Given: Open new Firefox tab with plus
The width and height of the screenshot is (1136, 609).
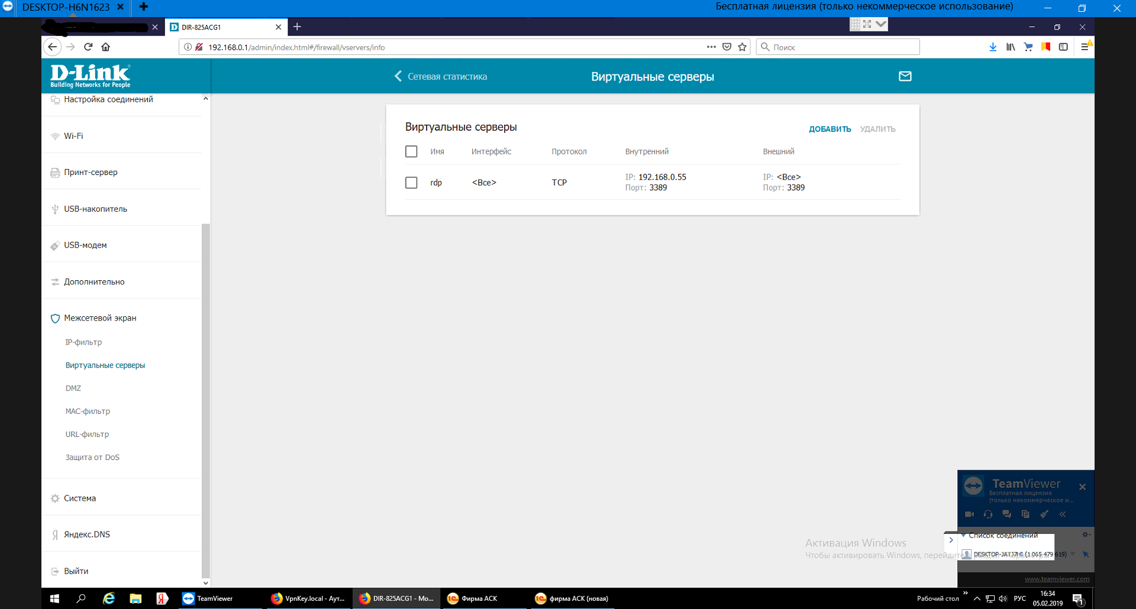Looking at the screenshot, I should pyautogui.click(x=297, y=27).
